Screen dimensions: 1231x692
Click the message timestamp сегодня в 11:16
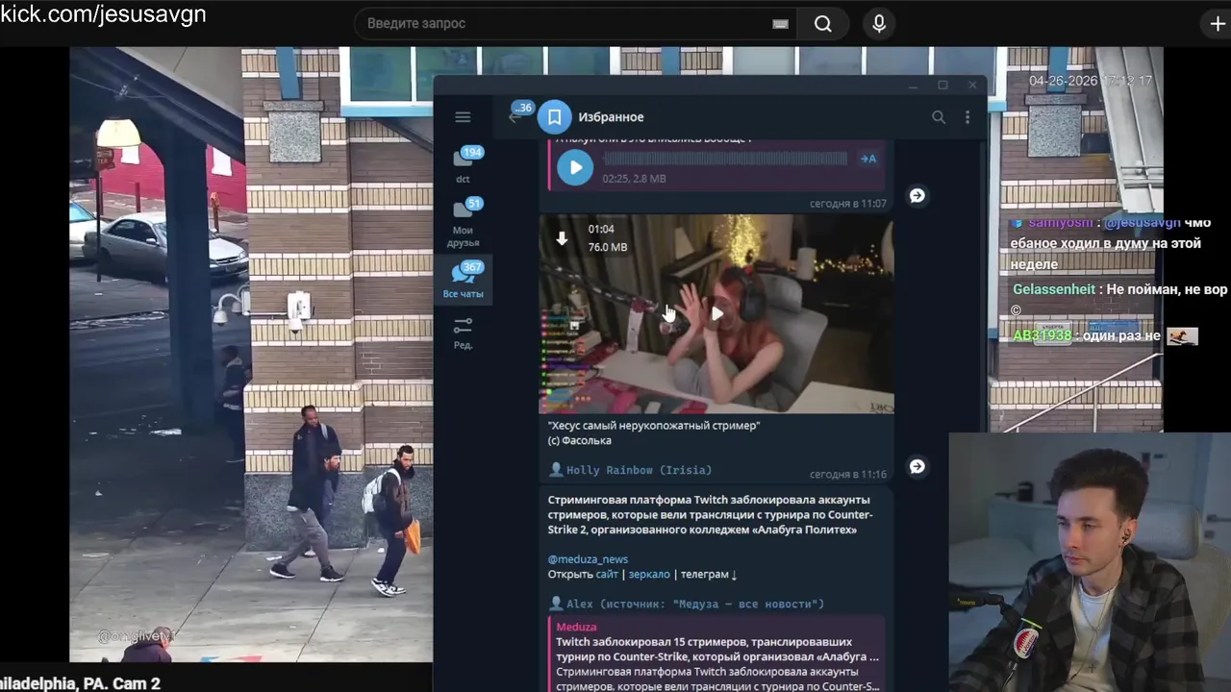tap(848, 475)
